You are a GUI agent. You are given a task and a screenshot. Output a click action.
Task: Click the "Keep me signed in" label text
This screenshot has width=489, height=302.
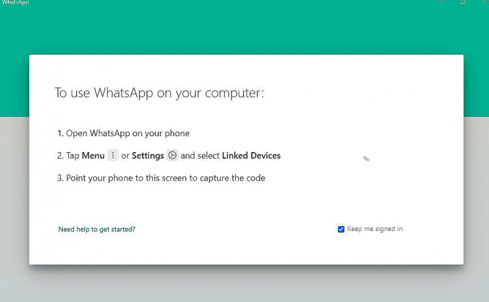coord(375,229)
